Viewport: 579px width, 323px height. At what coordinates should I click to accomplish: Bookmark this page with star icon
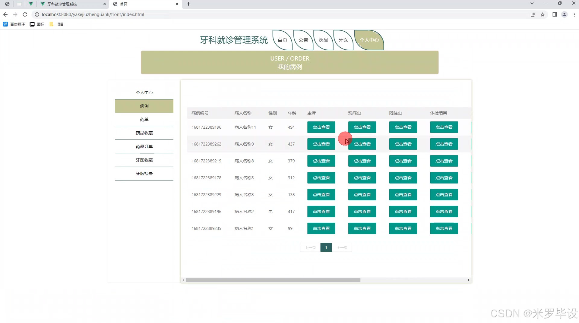click(x=543, y=14)
